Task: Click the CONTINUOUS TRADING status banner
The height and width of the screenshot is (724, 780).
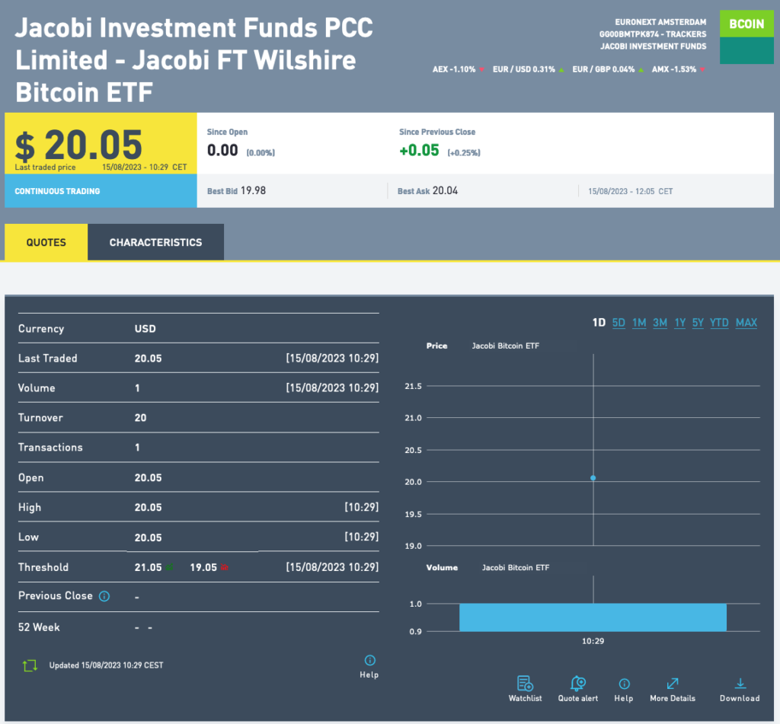Action: pyautogui.click(x=101, y=191)
